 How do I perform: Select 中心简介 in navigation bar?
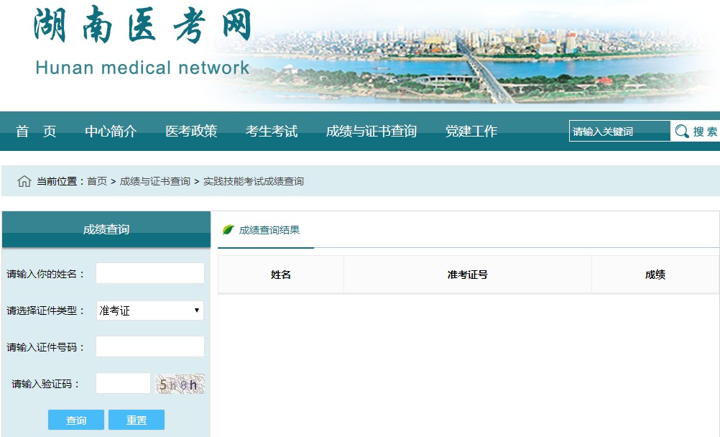(x=110, y=132)
